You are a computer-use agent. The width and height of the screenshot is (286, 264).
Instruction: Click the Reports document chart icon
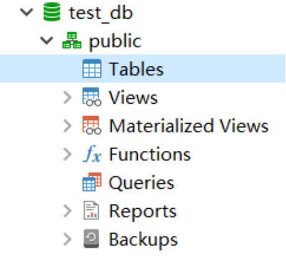pos(91,211)
